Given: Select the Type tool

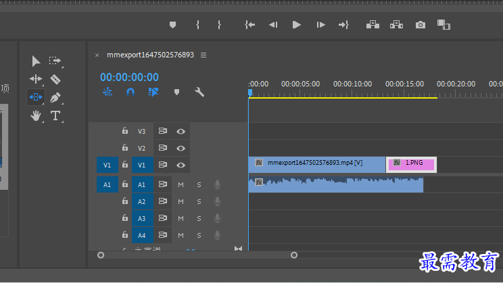Looking at the screenshot, I should 55,115.
